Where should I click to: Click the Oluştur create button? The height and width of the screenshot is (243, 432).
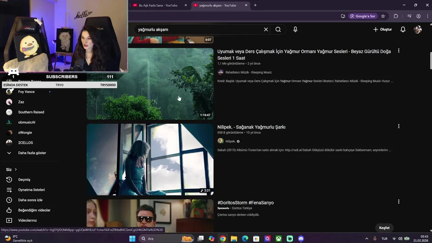click(x=382, y=29)
